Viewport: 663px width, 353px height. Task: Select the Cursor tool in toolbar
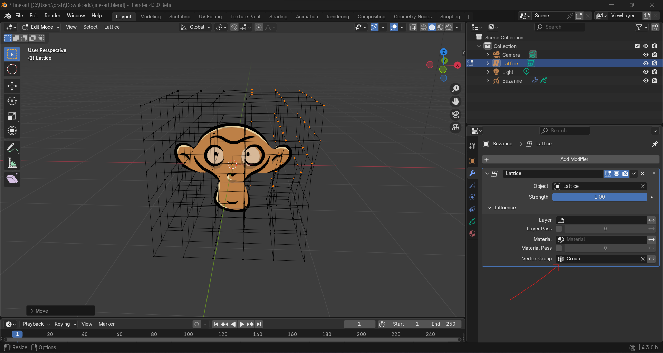(12, 69)
